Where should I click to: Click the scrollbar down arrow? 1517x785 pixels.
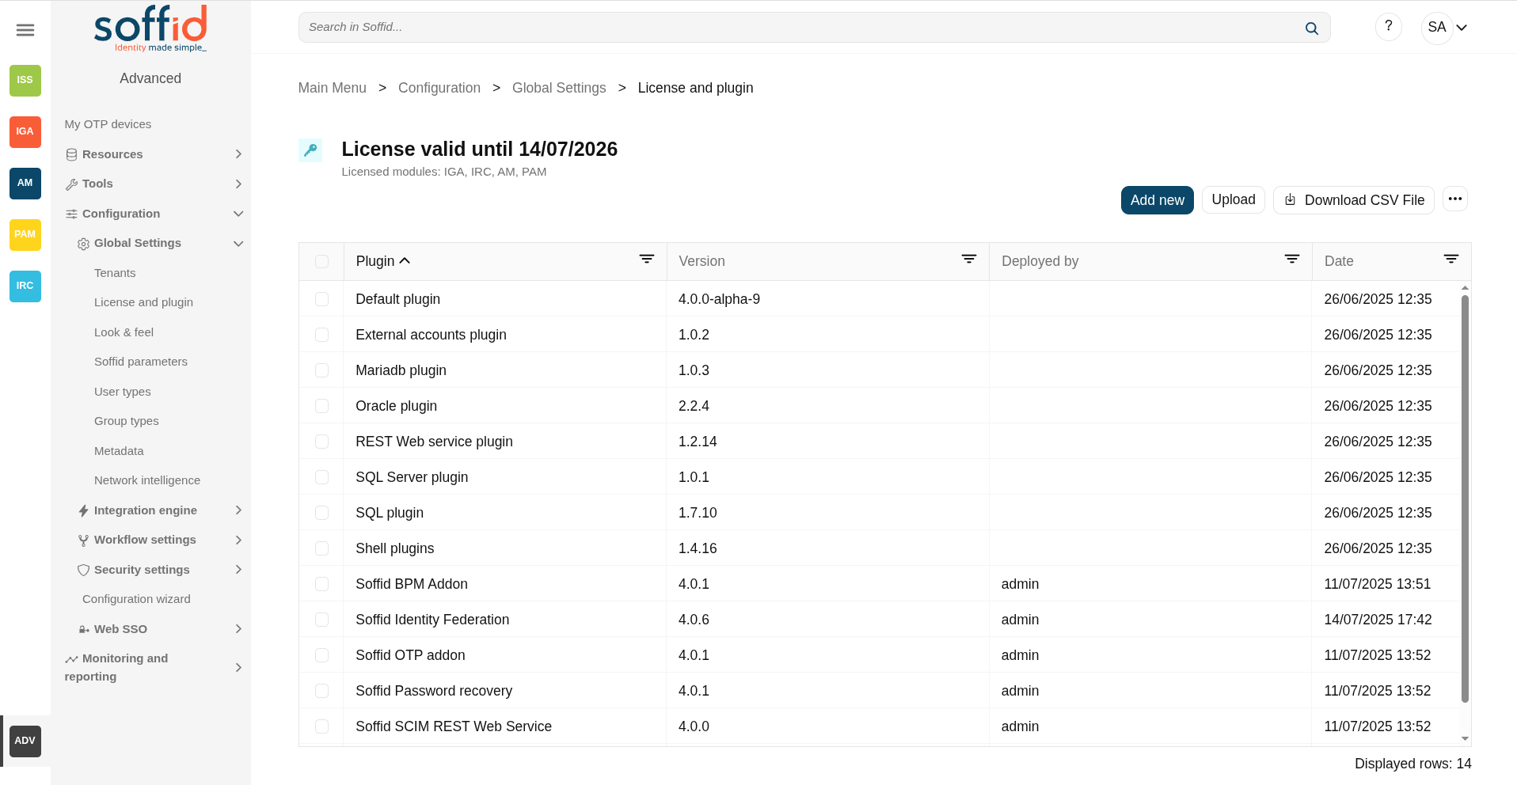click(1465, 738)
